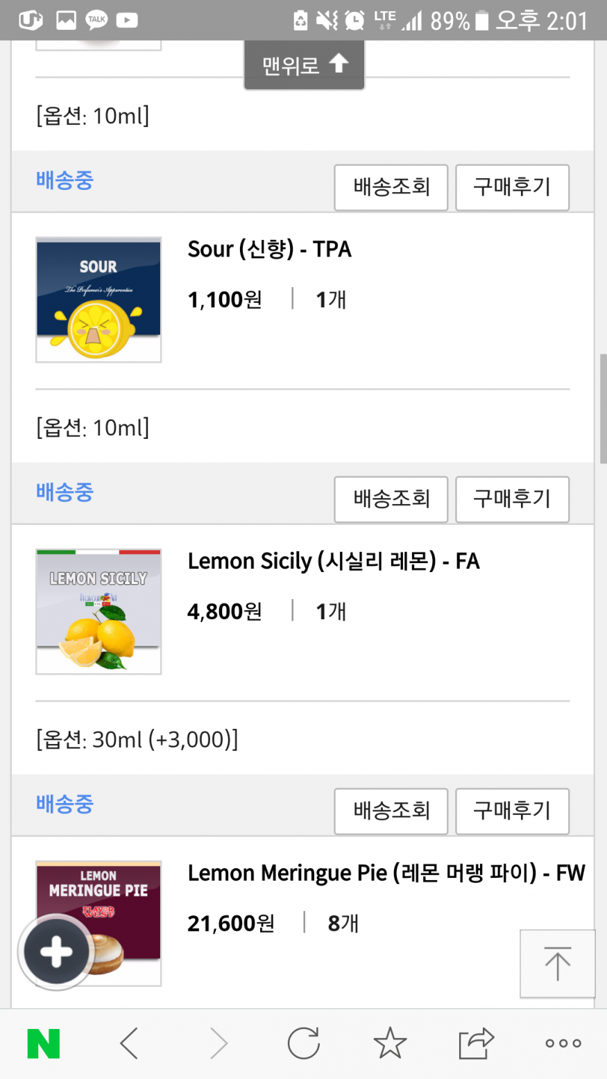The image size is (607, 1079).
Task: Tap 구매후기 for Lemon Meringue Pie
Action: click(x=512, y=811)
